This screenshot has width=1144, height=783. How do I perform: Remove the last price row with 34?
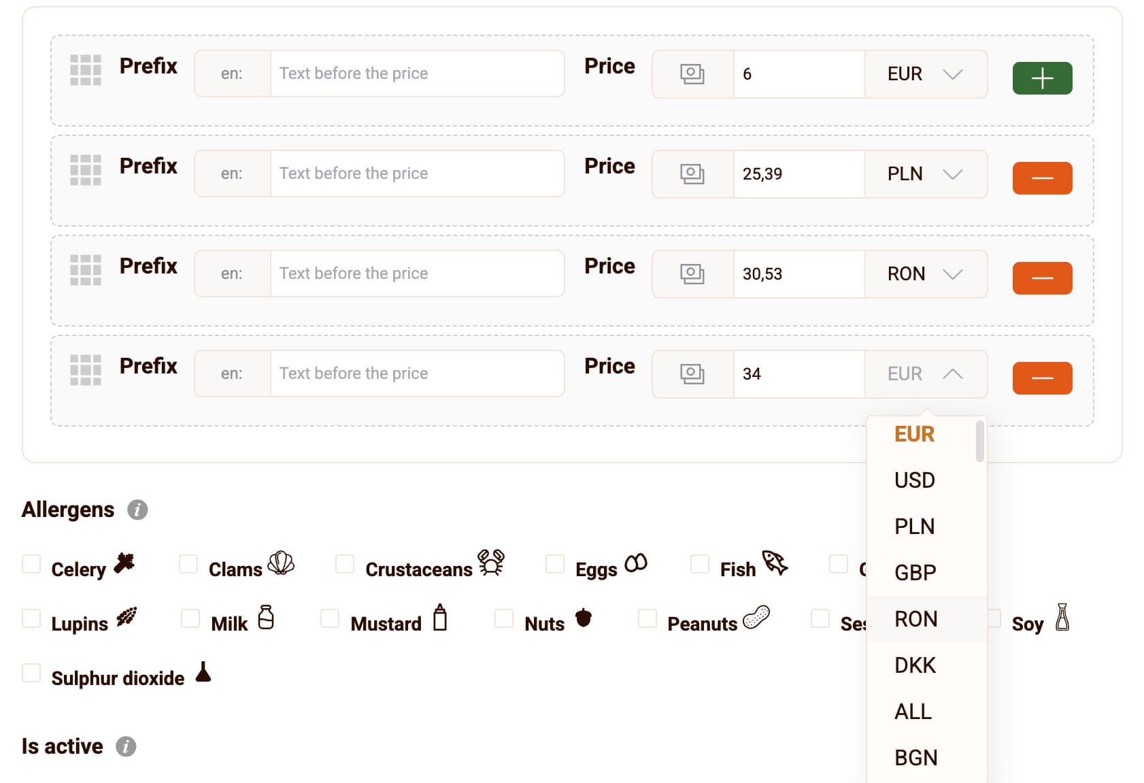pos(1041,378)
